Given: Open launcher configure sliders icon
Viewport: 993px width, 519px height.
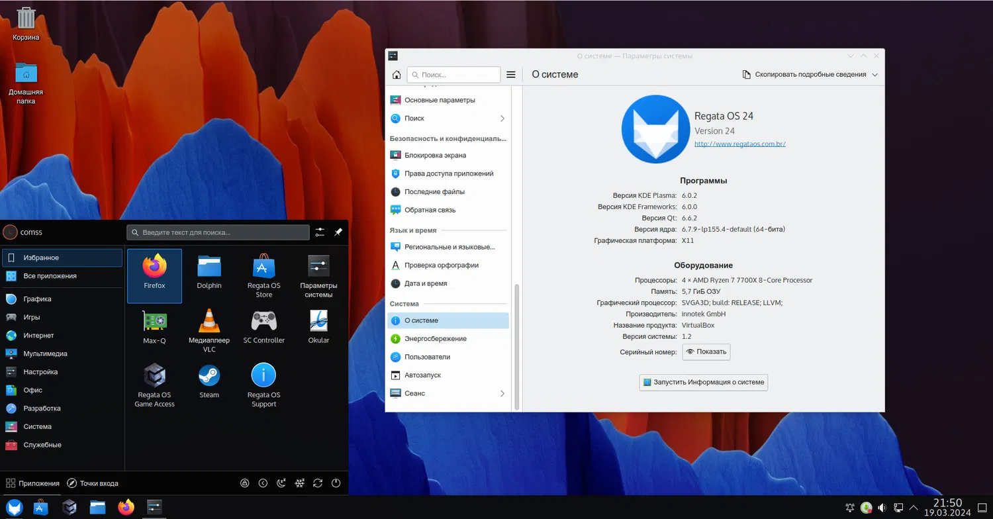Looking at the screenshot, I should 320,232.
